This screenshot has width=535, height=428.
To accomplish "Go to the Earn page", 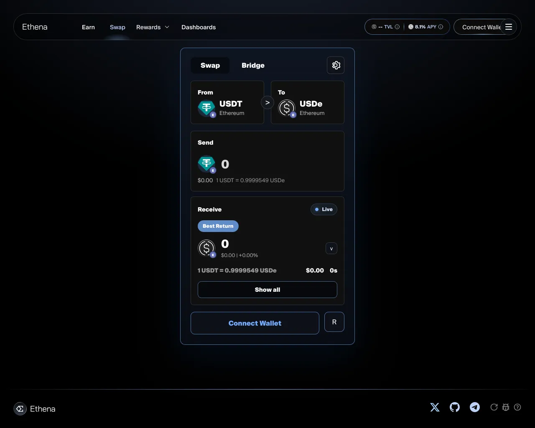I will [x=88, y=27].
